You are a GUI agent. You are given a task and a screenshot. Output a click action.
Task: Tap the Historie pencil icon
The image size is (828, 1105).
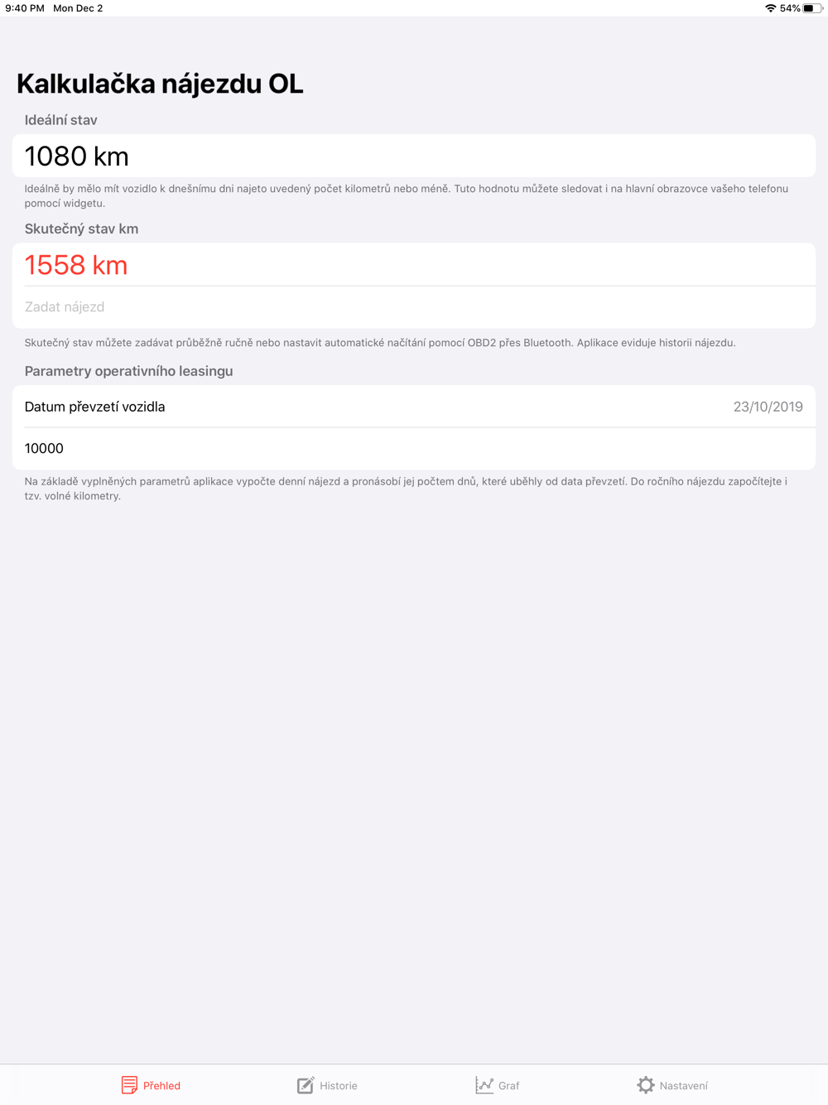tap(306, 1085)
